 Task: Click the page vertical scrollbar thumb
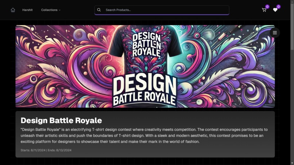[x=292, y=26]
